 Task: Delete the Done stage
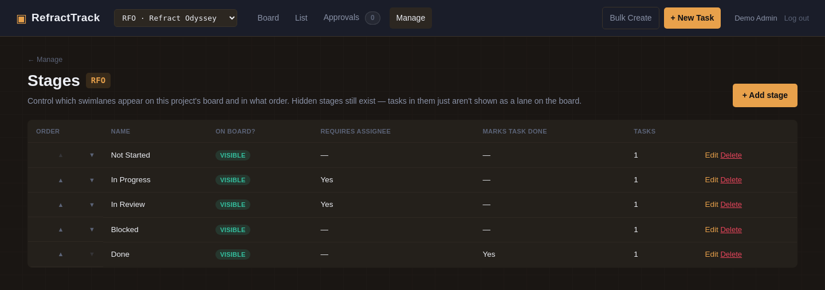coord(731,254)
